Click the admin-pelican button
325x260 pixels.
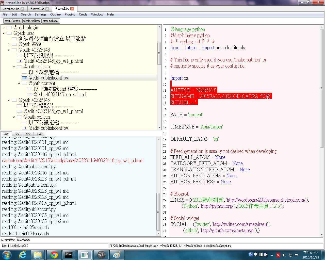(31, 21)
